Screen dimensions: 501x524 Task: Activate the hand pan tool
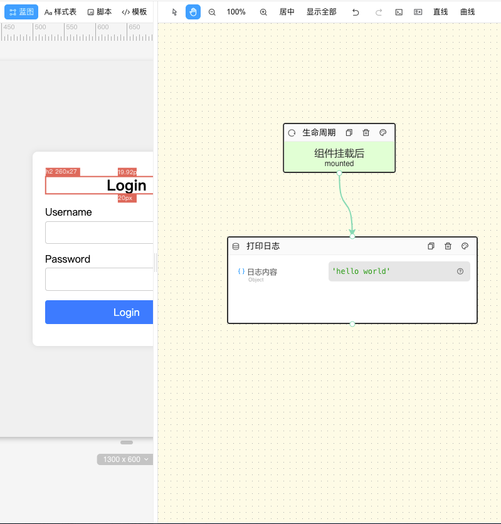[x=193, y=12]
